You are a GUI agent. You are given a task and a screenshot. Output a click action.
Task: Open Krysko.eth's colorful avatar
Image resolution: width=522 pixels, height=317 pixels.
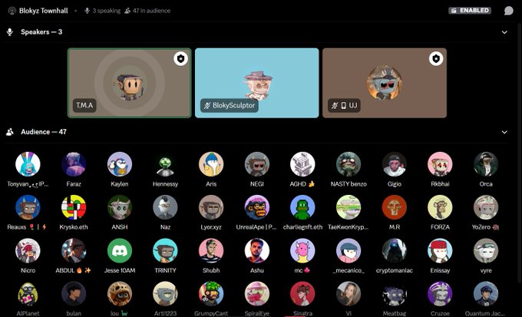[x=74, y=207]
